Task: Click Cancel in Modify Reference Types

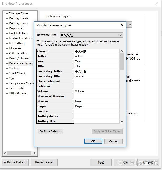Action: pos(113,141)
